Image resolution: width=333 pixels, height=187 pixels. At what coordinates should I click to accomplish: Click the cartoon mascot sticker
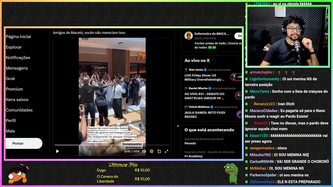[x=17, y=173]
